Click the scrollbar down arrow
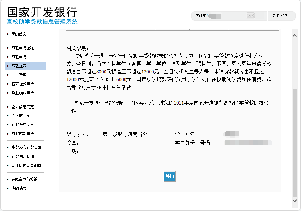The height and width of the screenshot is (211, 301). [x=295, y=201]
